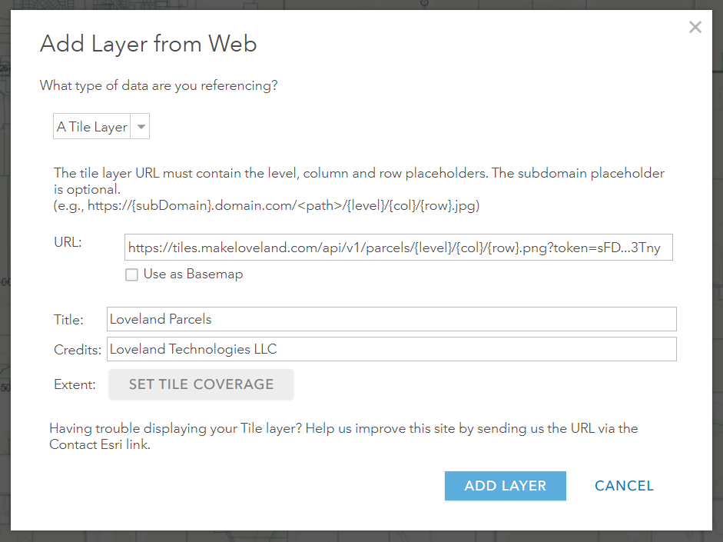Image resolution: width=723 pixels, height=542 pixels.
Task: Check the Use as Basemap checkbox
Action: [132, 274]
